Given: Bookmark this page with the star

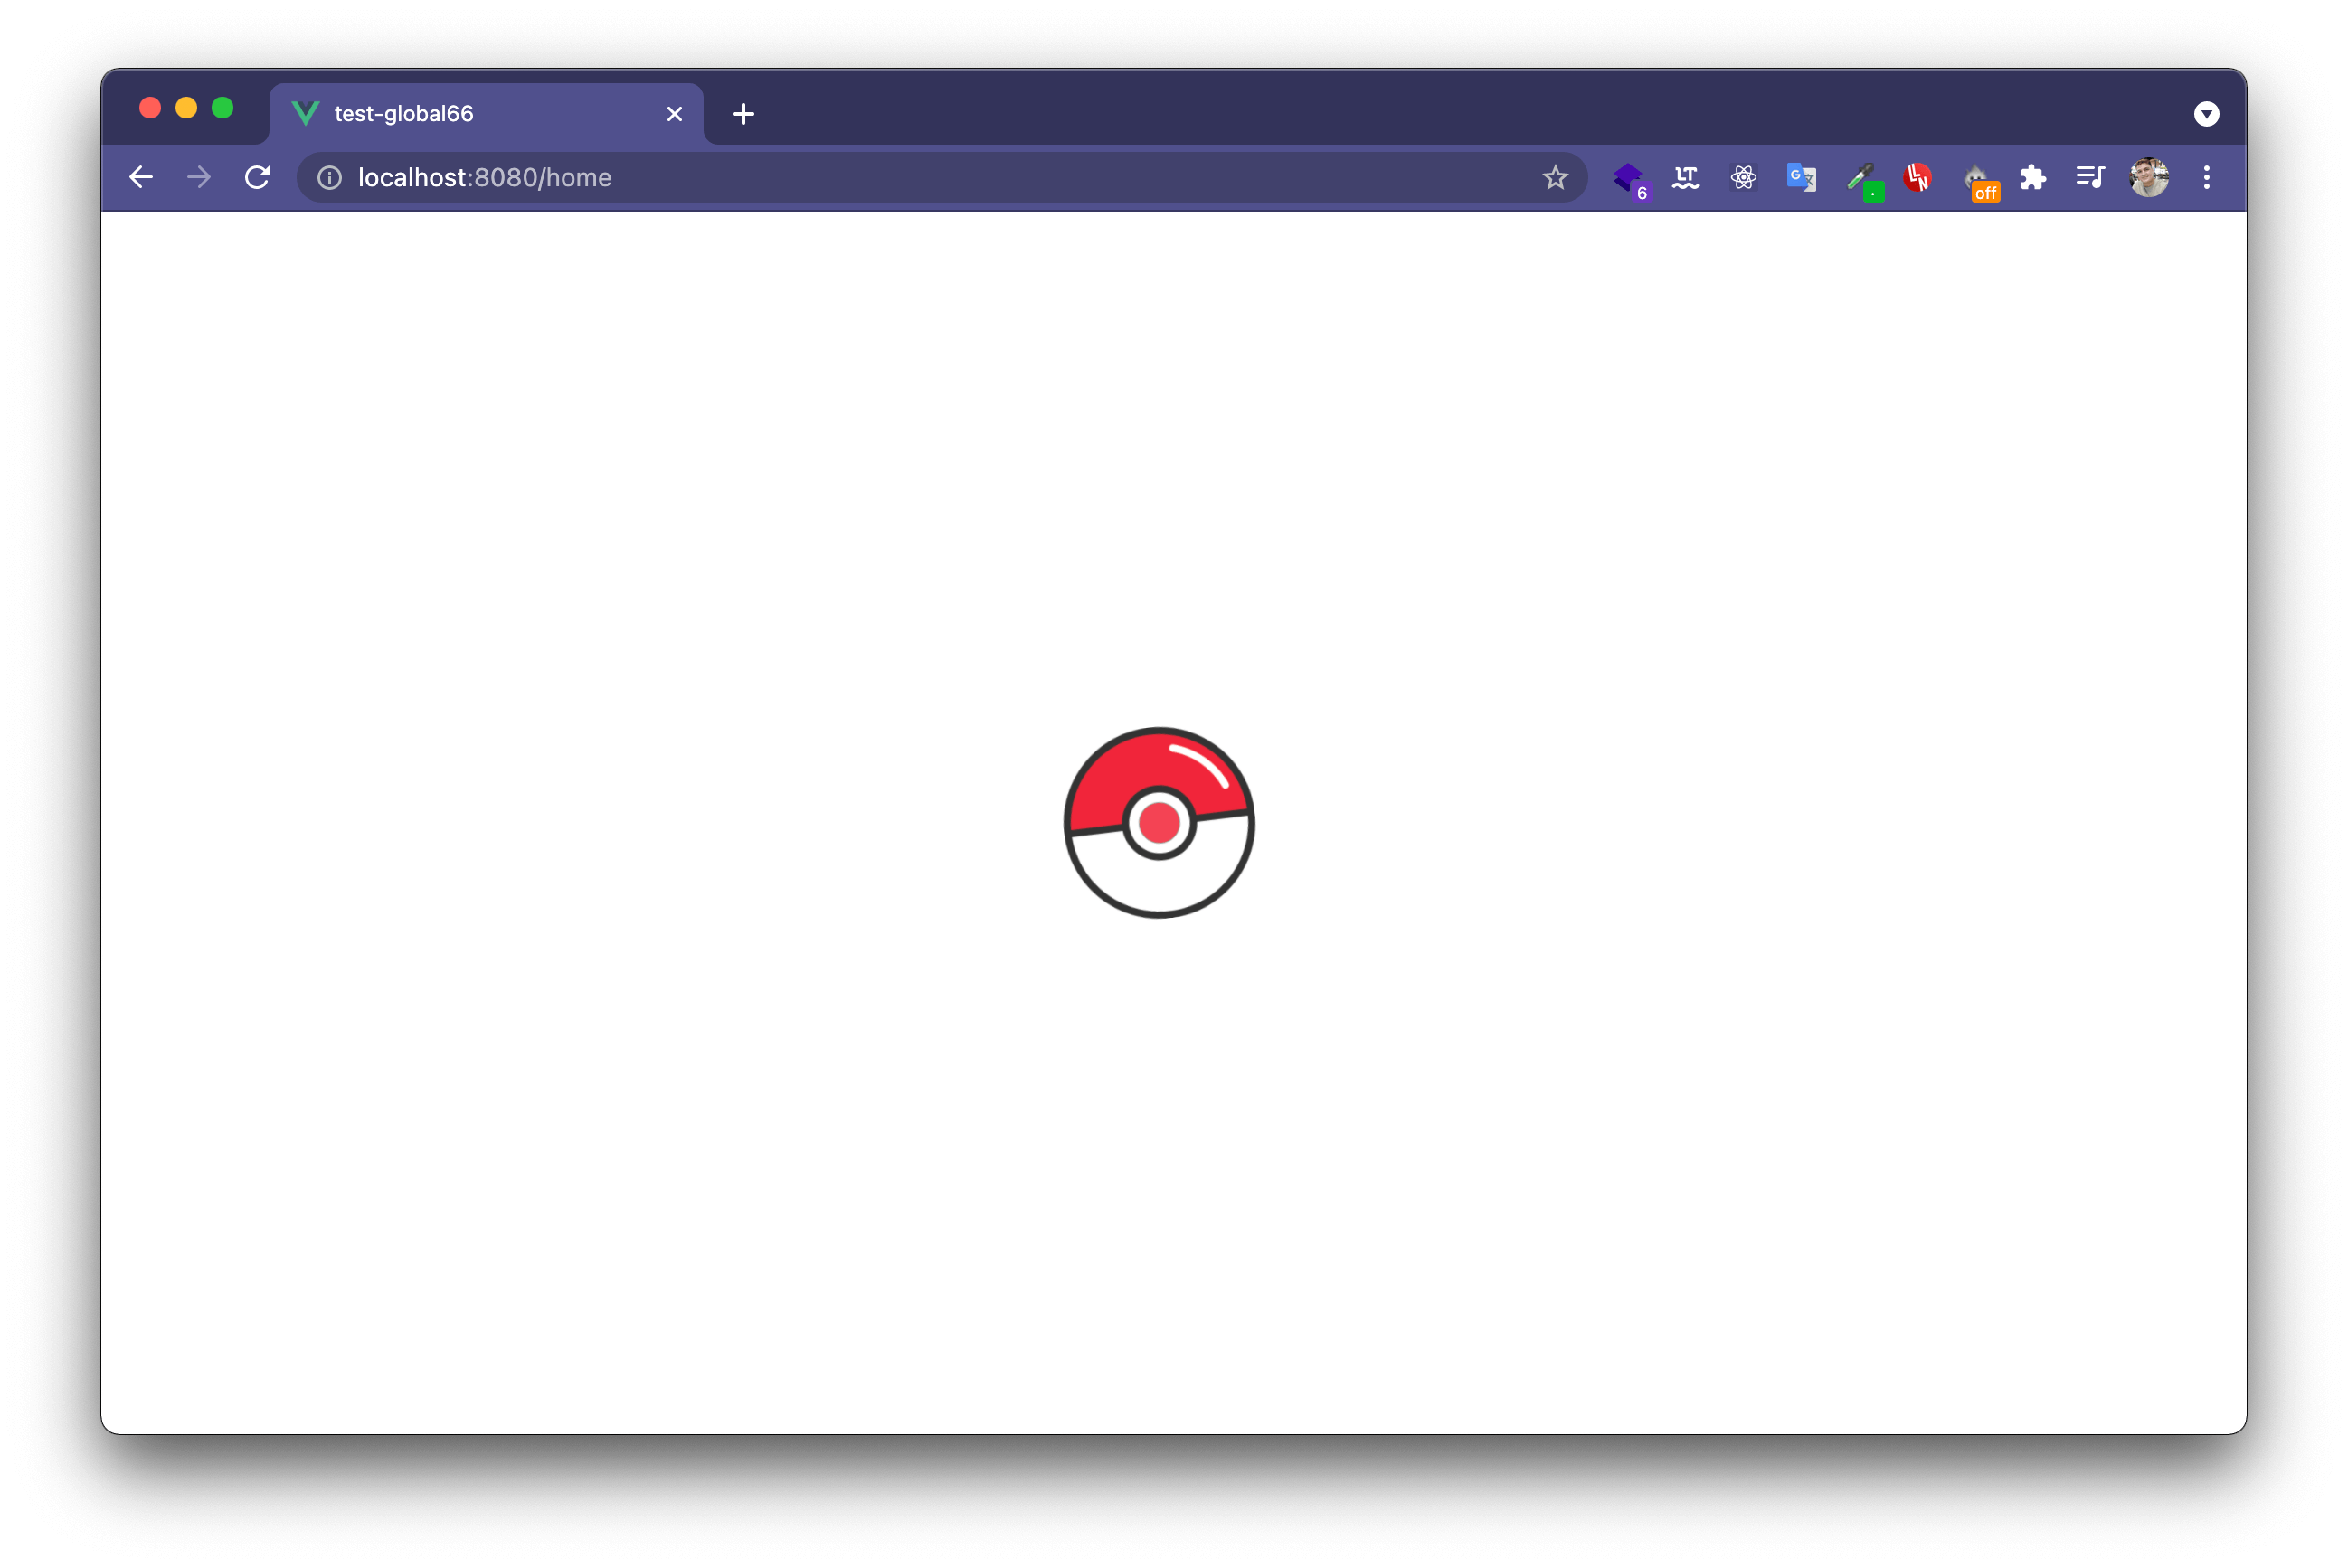Looking at the screenshot, I should pos(1555,178).
